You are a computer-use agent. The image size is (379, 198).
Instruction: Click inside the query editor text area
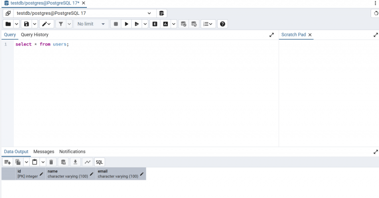pos(146,93)
